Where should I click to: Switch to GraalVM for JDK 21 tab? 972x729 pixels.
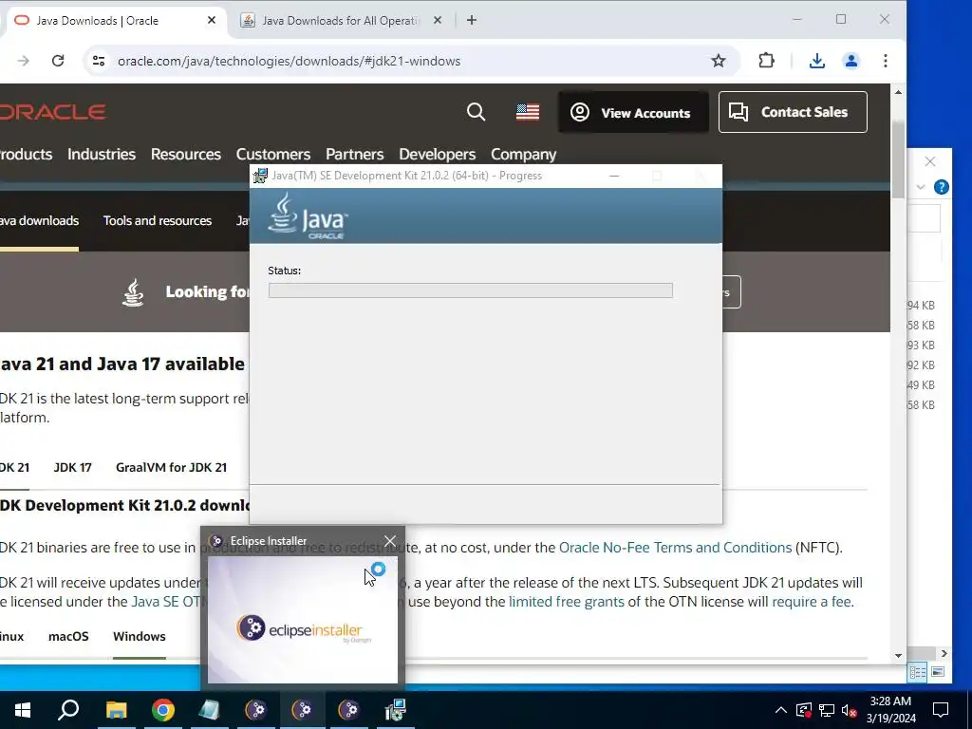click(171, 467)
